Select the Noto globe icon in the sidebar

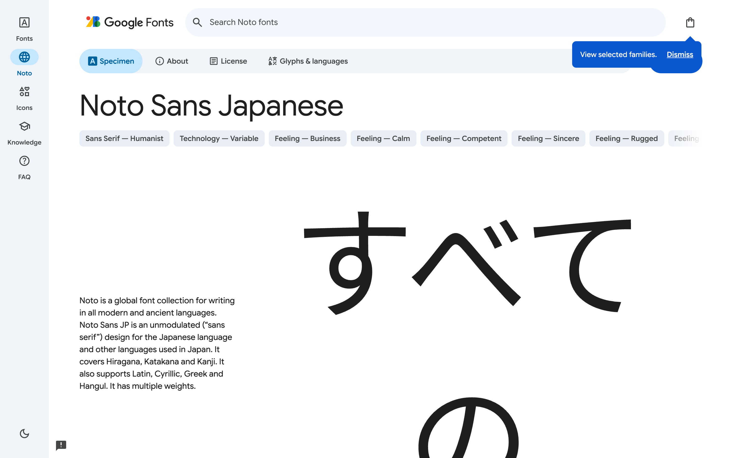[x=24, y=57]
